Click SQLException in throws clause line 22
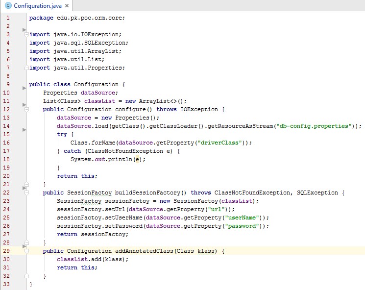The image size is (365, 290). [x=317, y=193]
